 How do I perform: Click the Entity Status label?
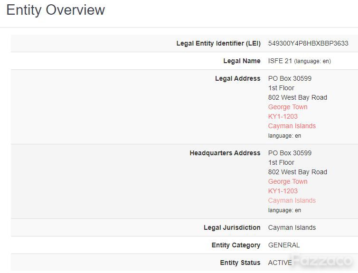click(x=240, y=263)
